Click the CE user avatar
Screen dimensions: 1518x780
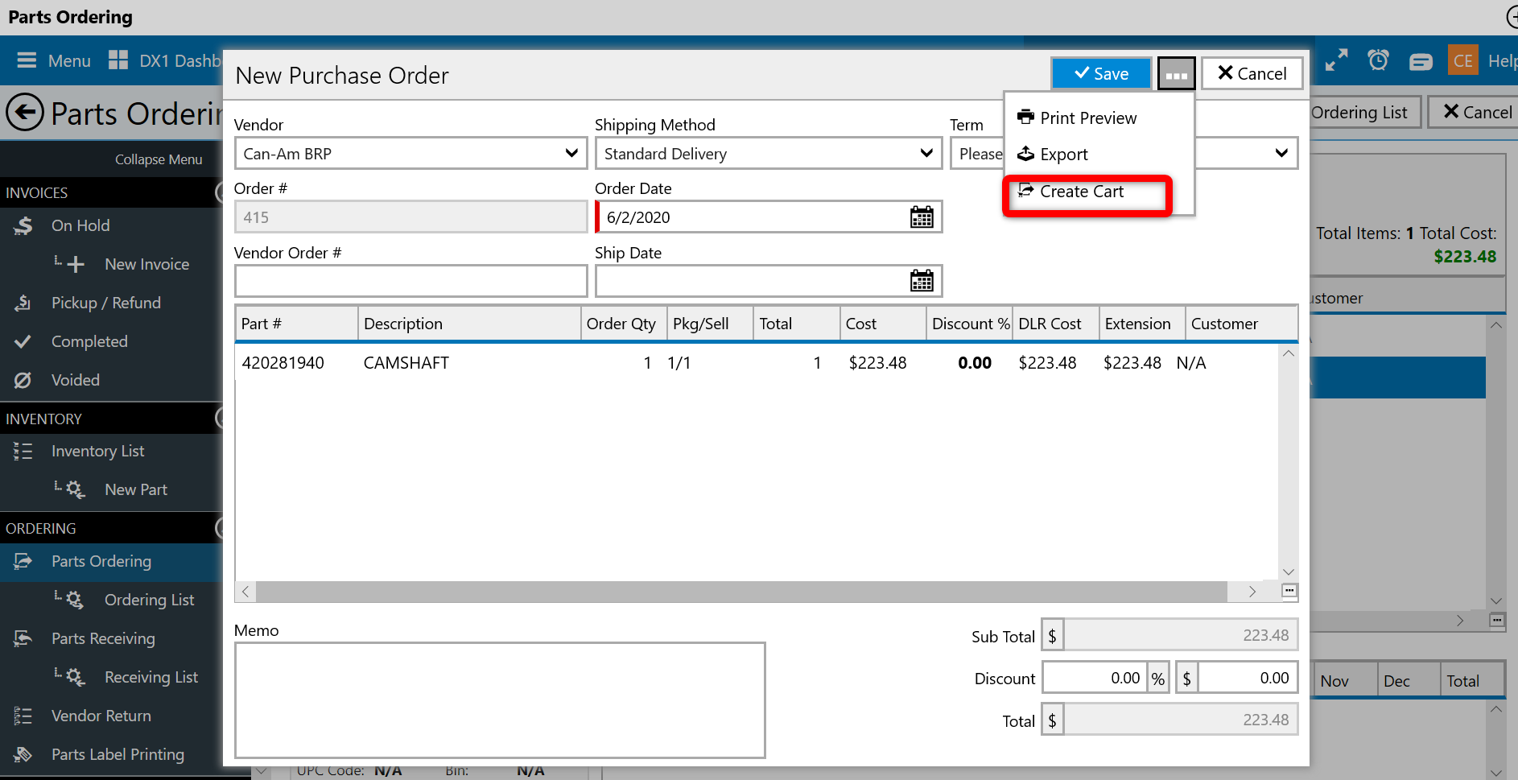point(1462,60)
